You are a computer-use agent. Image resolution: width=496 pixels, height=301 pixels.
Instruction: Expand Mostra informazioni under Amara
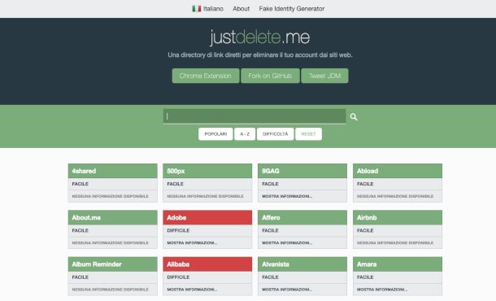click(382, 290)
